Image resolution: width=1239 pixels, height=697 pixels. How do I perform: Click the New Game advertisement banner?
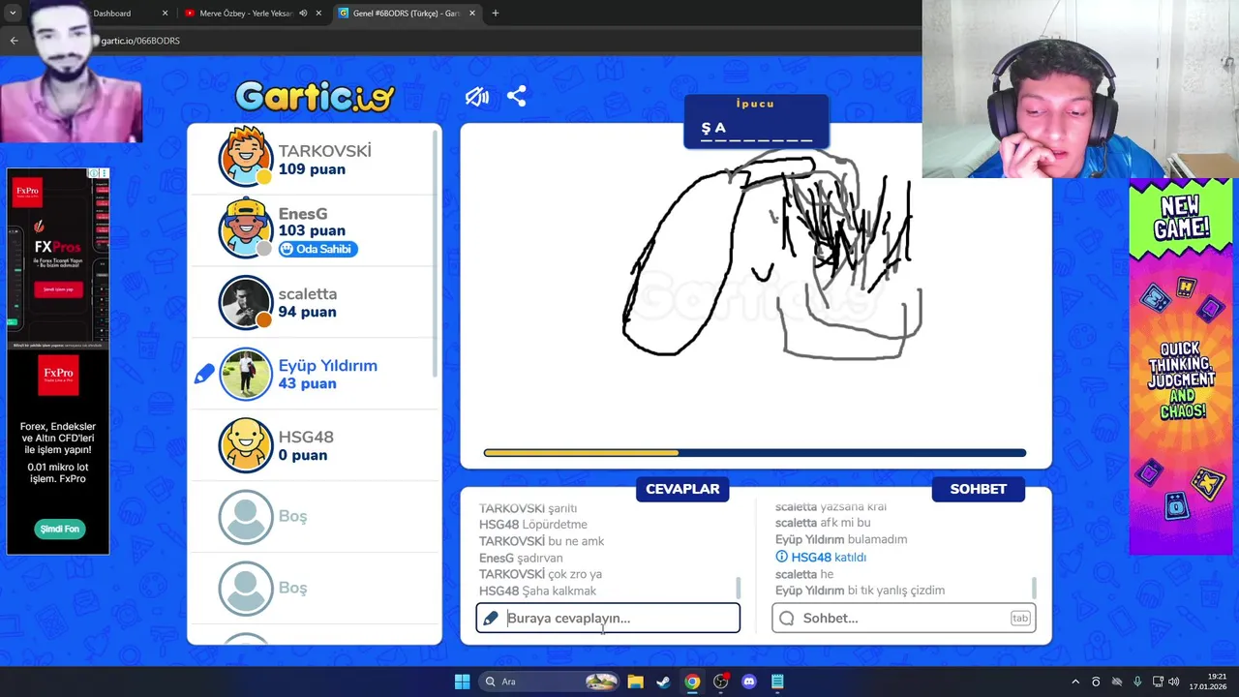click(1180, 367)
